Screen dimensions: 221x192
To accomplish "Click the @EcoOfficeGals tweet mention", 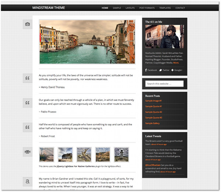I will [152, 165].
